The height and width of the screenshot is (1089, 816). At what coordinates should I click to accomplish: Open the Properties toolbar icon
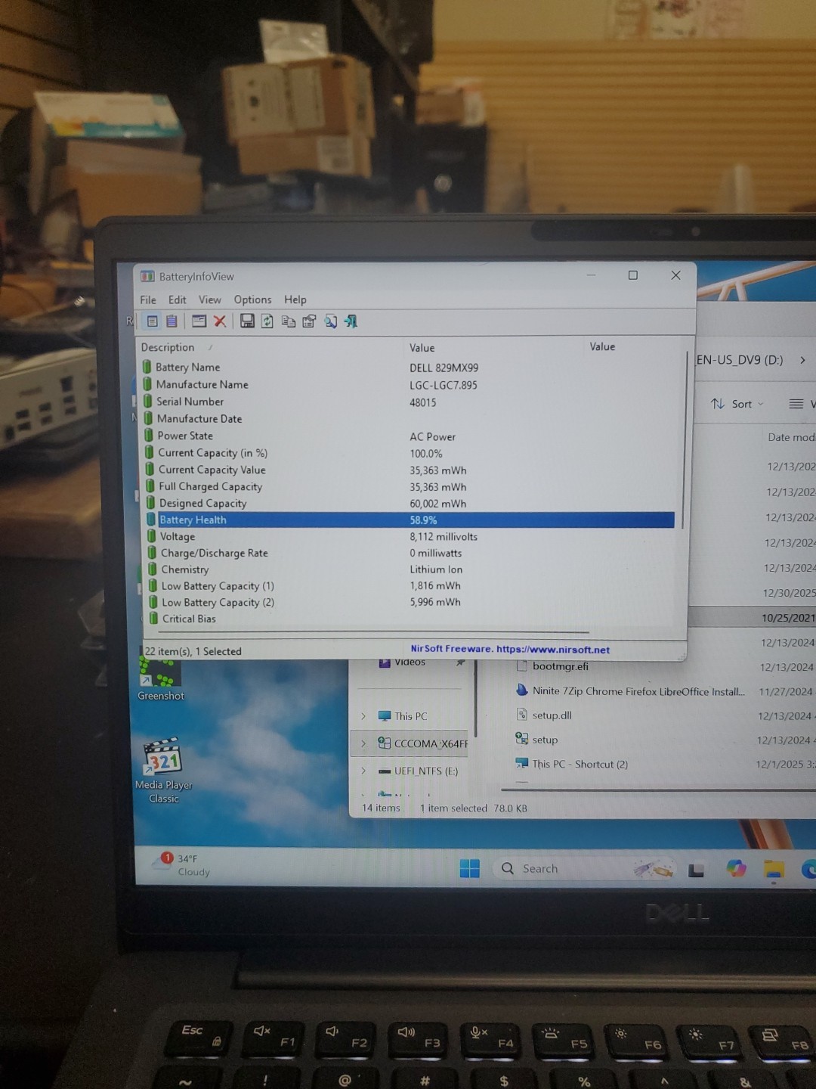[309, 321]
